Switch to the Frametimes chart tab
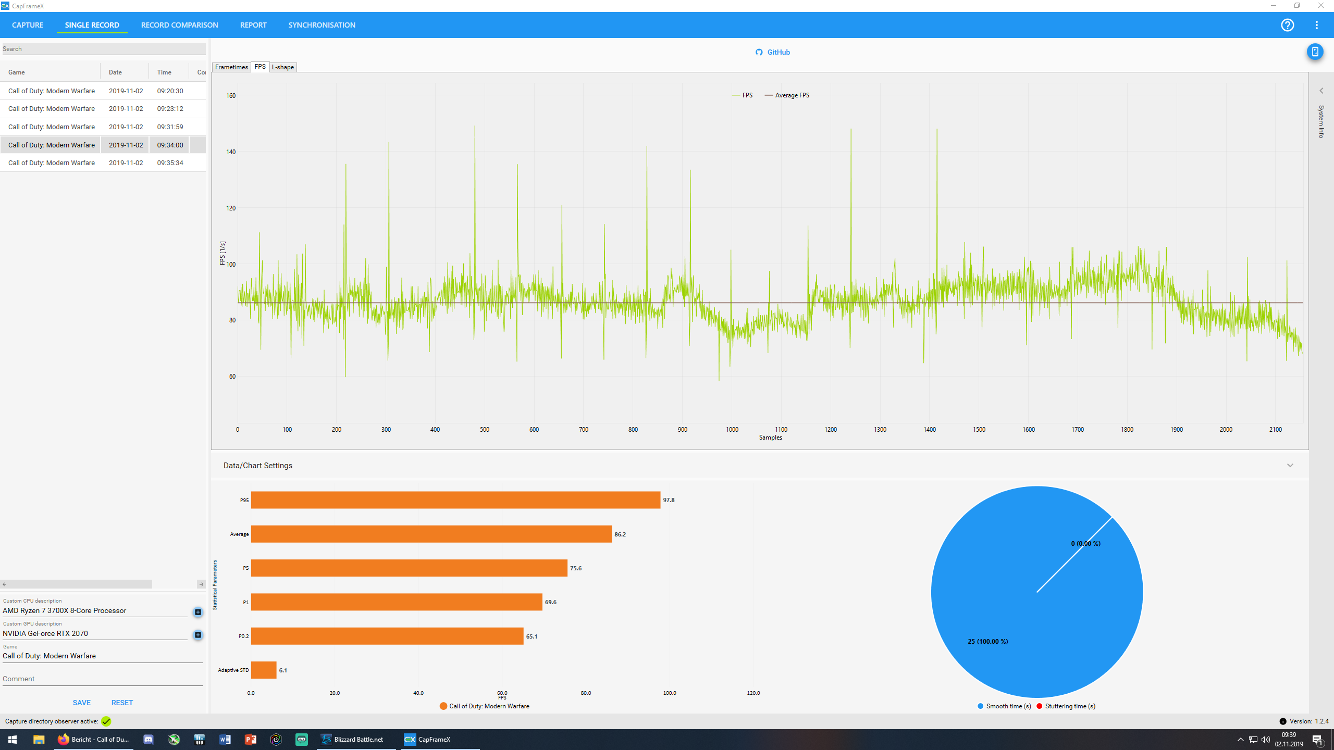 point(231,67)
